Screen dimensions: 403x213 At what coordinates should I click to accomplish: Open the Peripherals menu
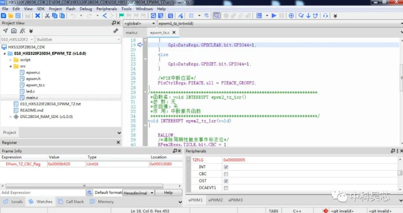click(x=107, y=9)
